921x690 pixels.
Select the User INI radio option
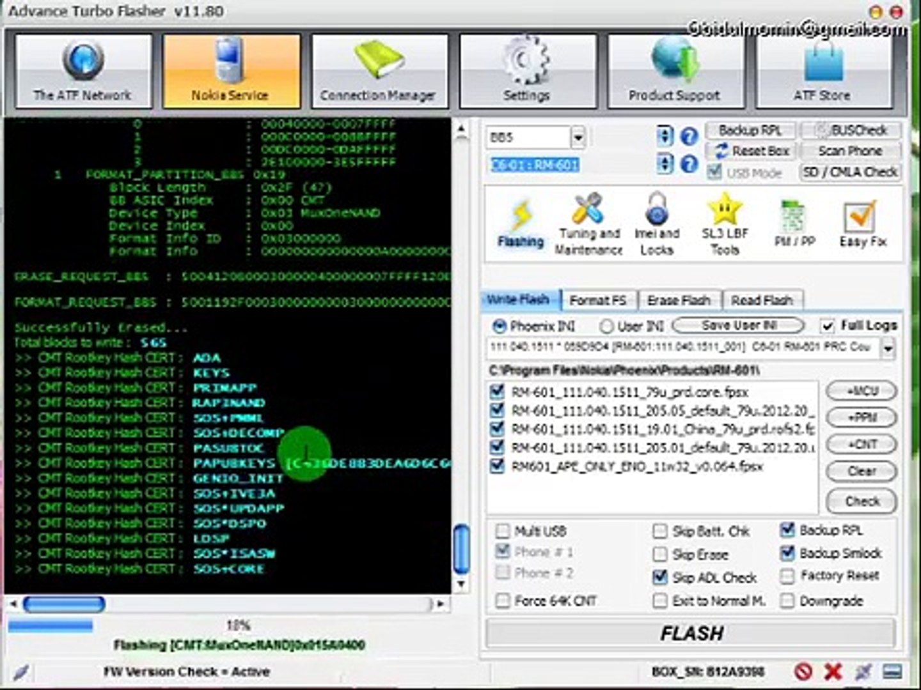click(606, 326)
